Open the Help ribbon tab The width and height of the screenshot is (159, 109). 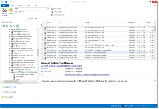pos(36,6)
